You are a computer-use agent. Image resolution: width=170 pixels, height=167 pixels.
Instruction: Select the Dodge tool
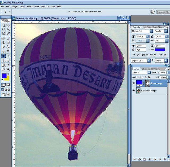point(8,51)
